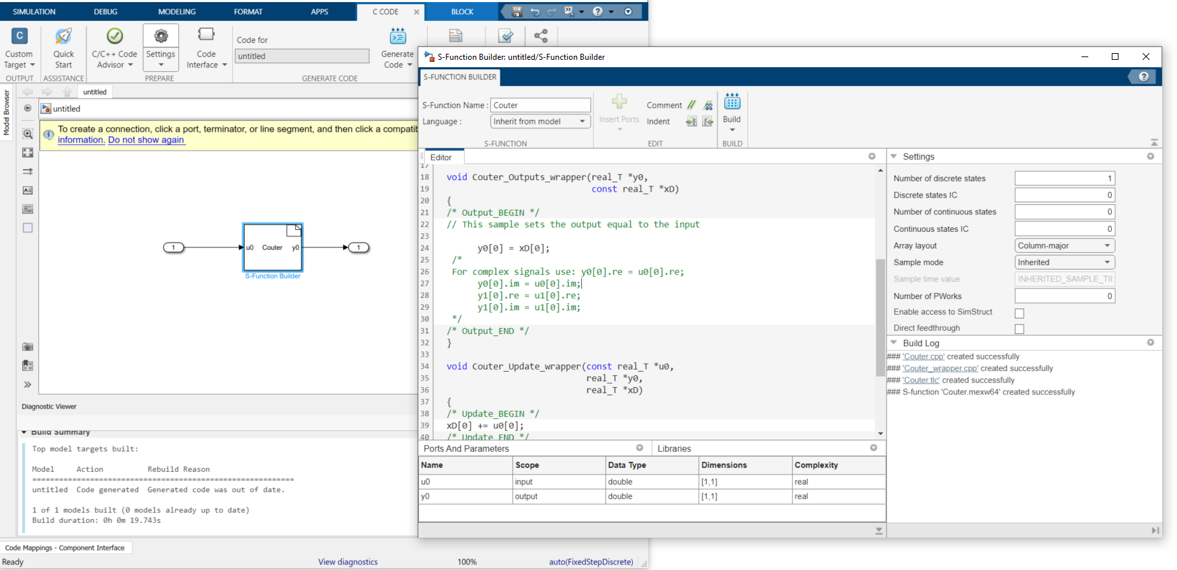
Task: Open the Code Mappings - Component Interface tab
Action: (x=65, y=548)
